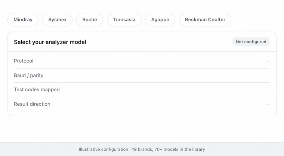Click the Baud / parity row label
The height and width of the screenshot is (156, 284).
[x=29, y=75]
